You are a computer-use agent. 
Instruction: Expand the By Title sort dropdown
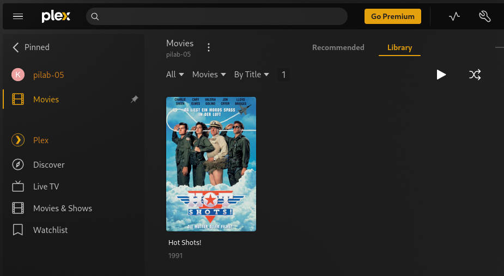[251, 75]
